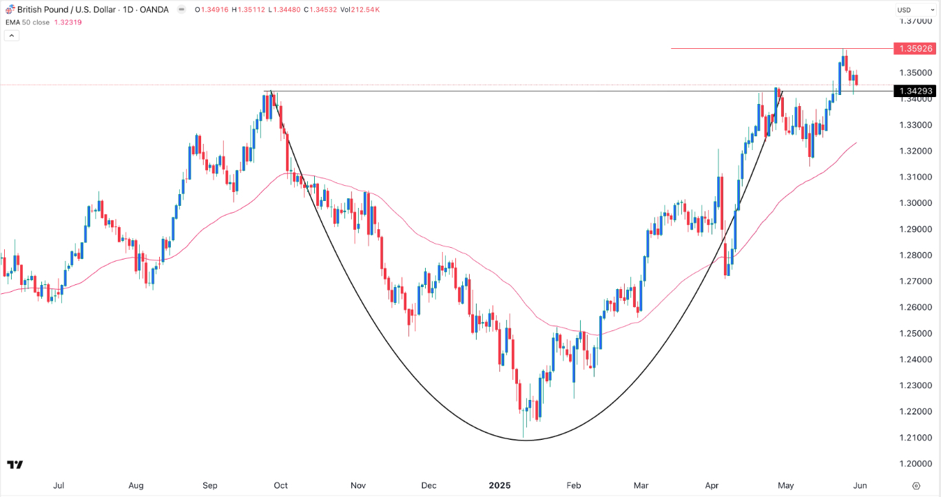Viewport: 941px width, 497px height.
Task: Click the open price value 1.34916
Action: click(214, 10)
